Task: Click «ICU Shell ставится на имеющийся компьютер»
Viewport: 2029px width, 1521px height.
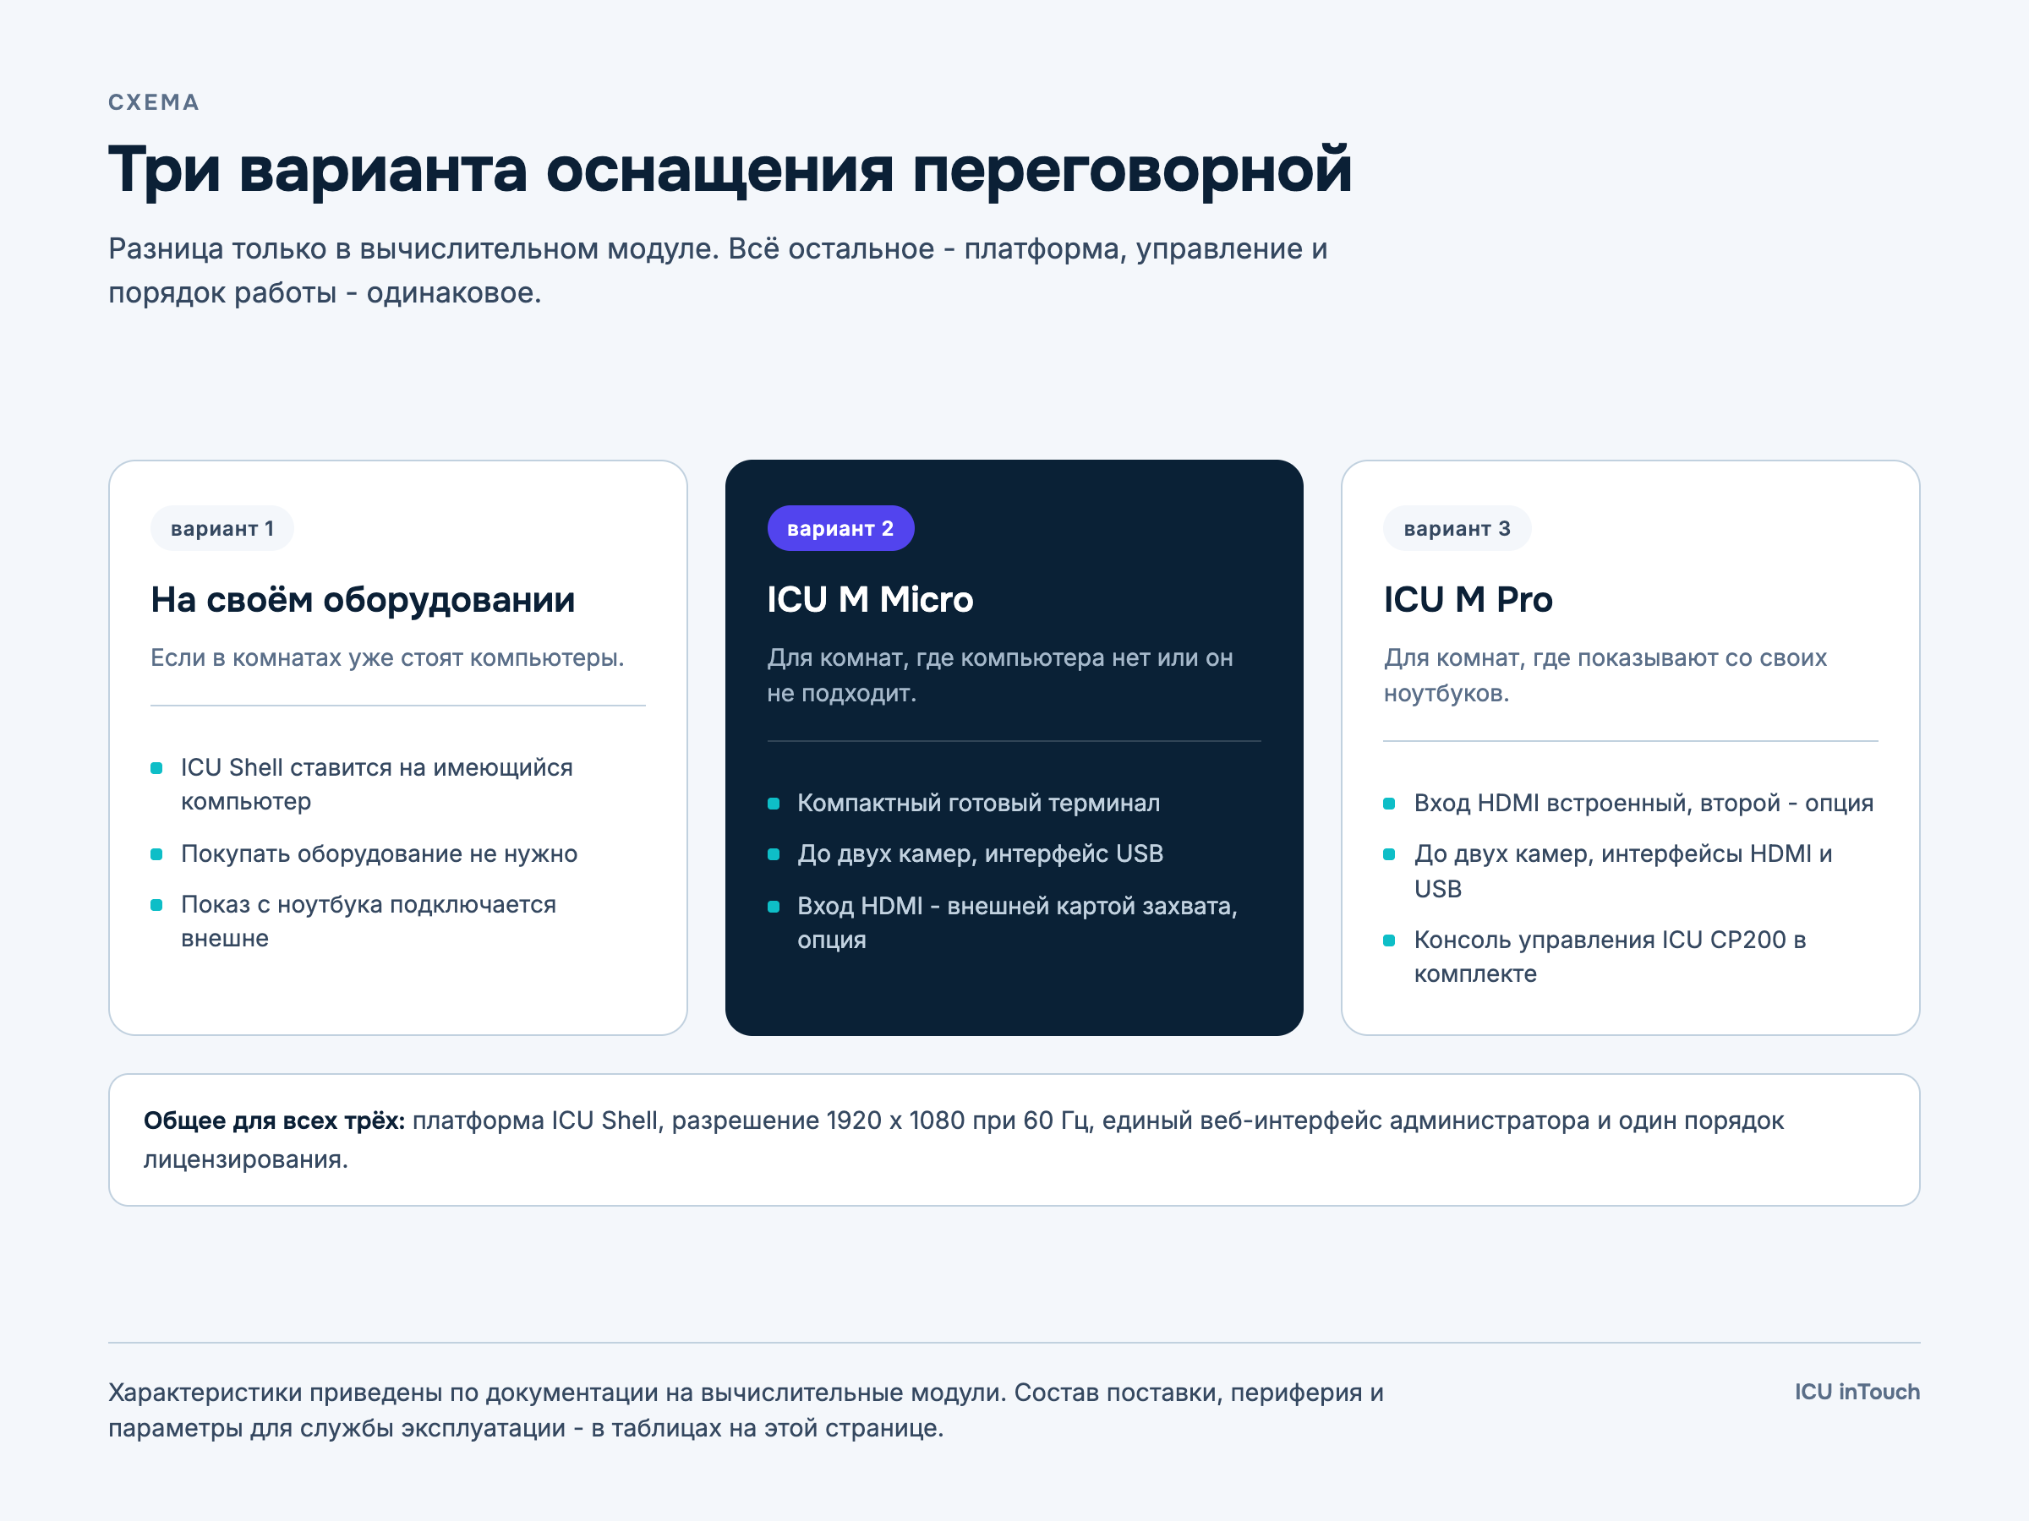Action: click(x=376, y=784)
